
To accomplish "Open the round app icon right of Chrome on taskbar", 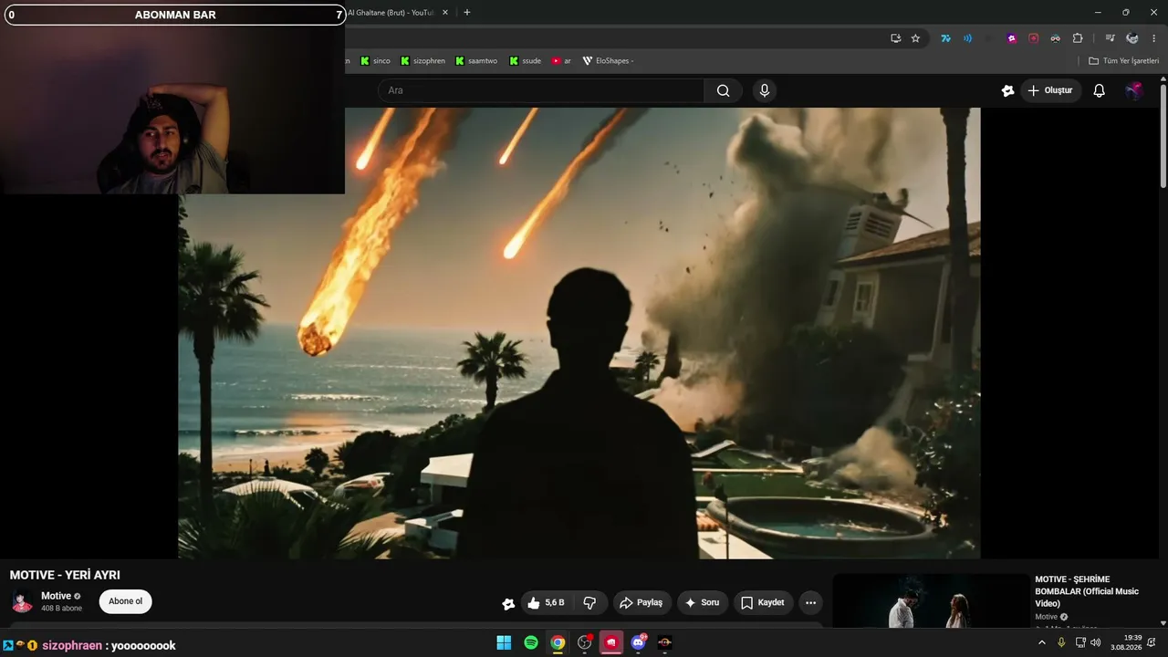I will click(585, 643).
